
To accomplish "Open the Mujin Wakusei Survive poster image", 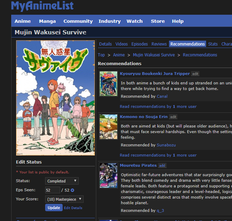I will pos(56,98).
